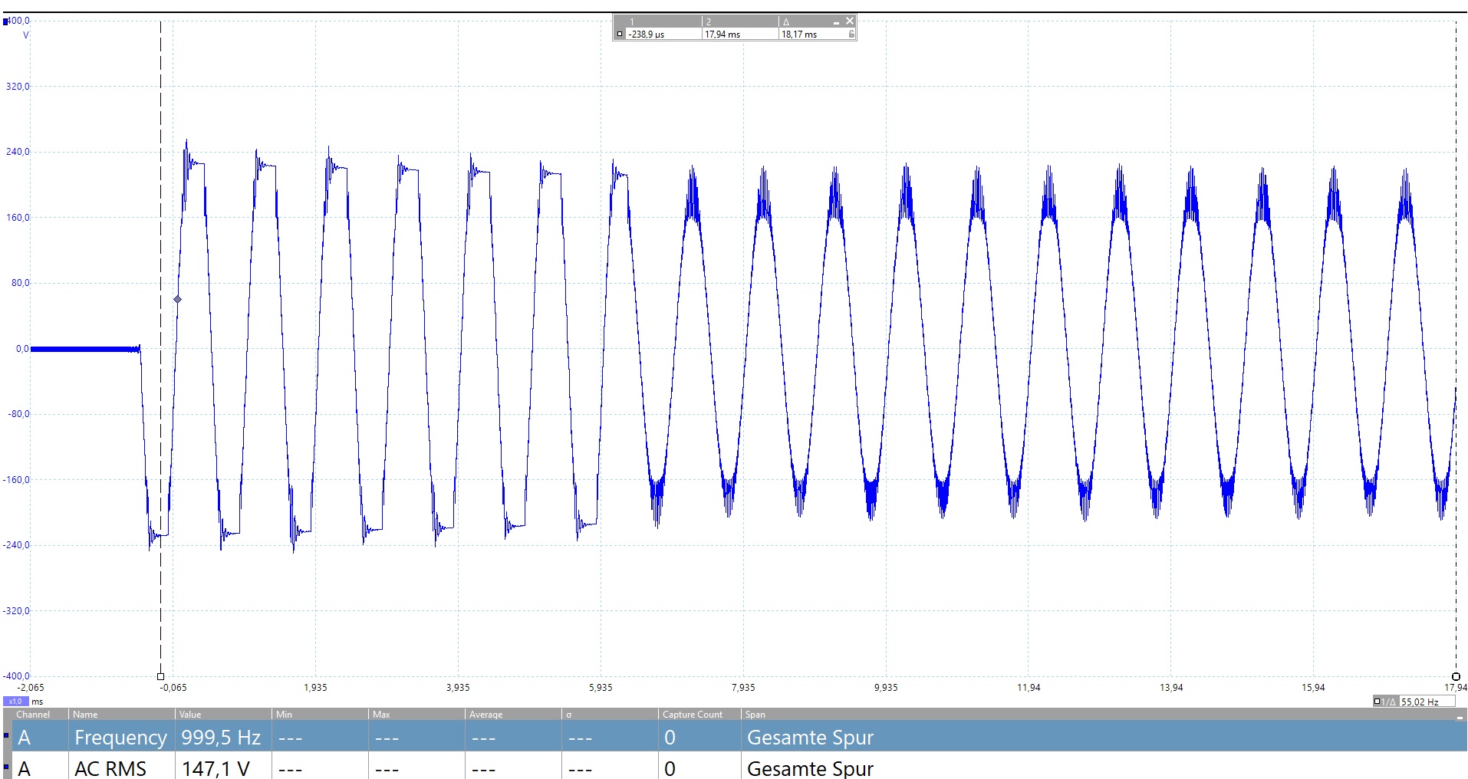Screen dimensions: 1468x779
Task: Click the ruler legend square marker icon
Action: 620,34
